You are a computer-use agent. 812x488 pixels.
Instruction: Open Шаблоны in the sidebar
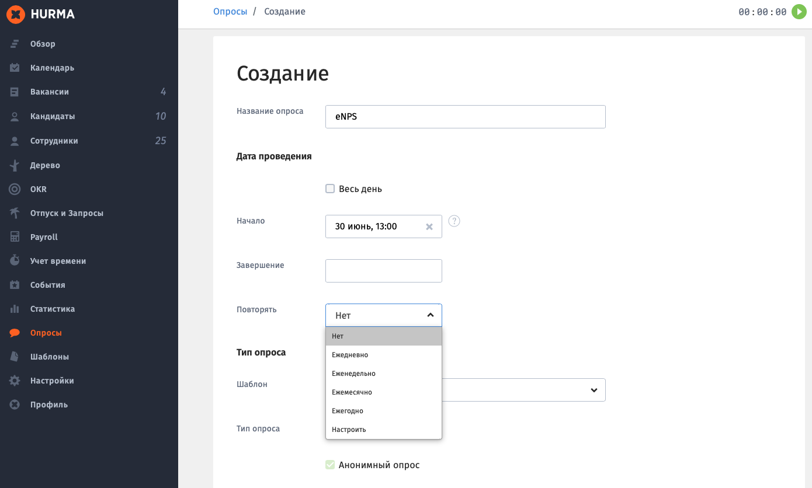50,357
